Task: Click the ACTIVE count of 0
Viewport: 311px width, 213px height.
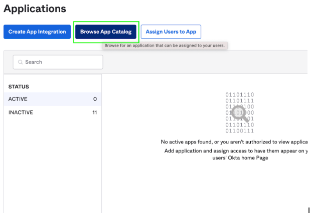Action: point(95,99)
